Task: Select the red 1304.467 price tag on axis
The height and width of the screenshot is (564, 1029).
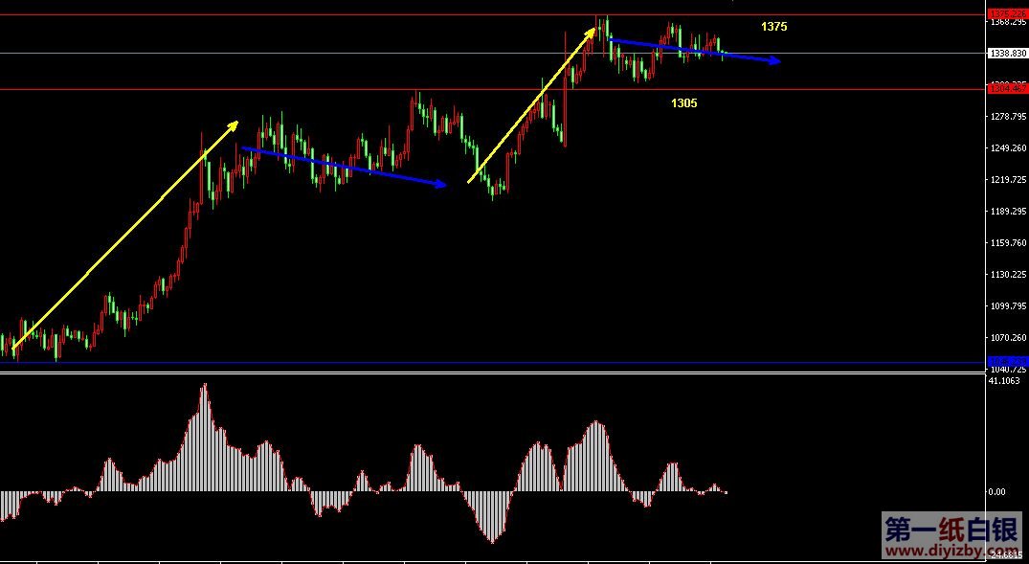Action: pyautogui.click(x=1007, y=89)
